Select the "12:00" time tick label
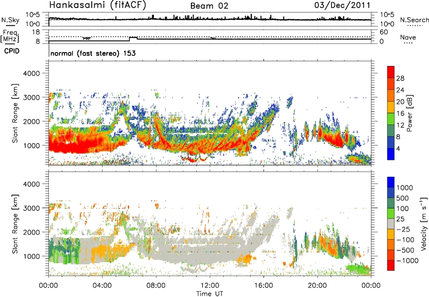 tap(210, 286)
